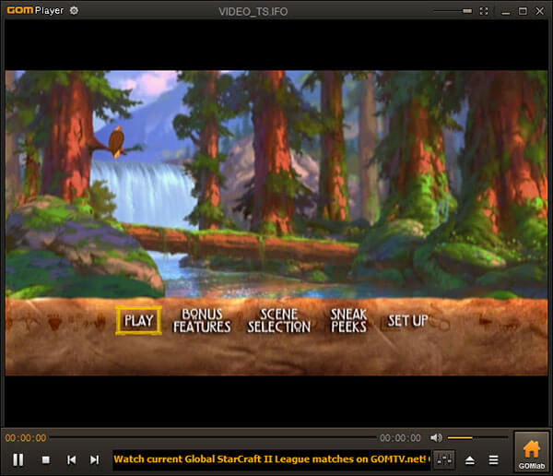Minimize the GOM Player window
553x476 pixels.
pos(505,11)
